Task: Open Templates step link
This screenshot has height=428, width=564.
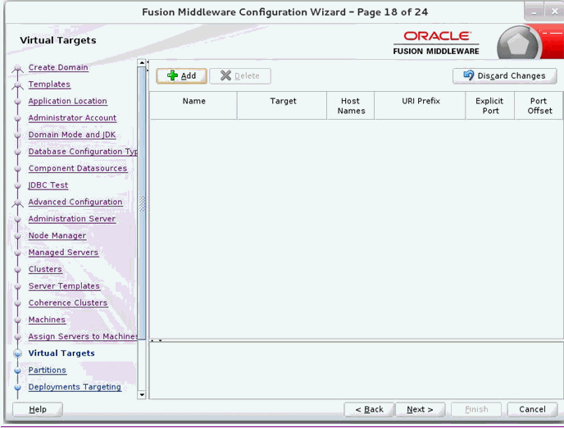Action: 49,84
